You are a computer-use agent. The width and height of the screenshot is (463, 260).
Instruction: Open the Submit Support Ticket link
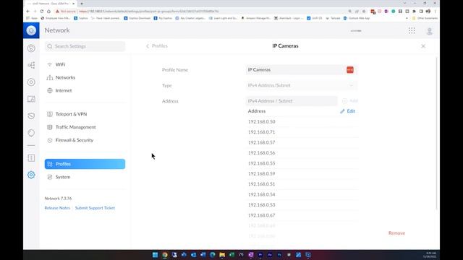[x=95, y=208]
